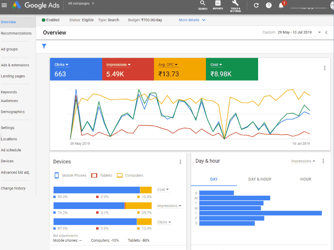Screen dimensions: 334x250
Task: Open Impressions dropdown in Devices card
Action: (169, 206)
